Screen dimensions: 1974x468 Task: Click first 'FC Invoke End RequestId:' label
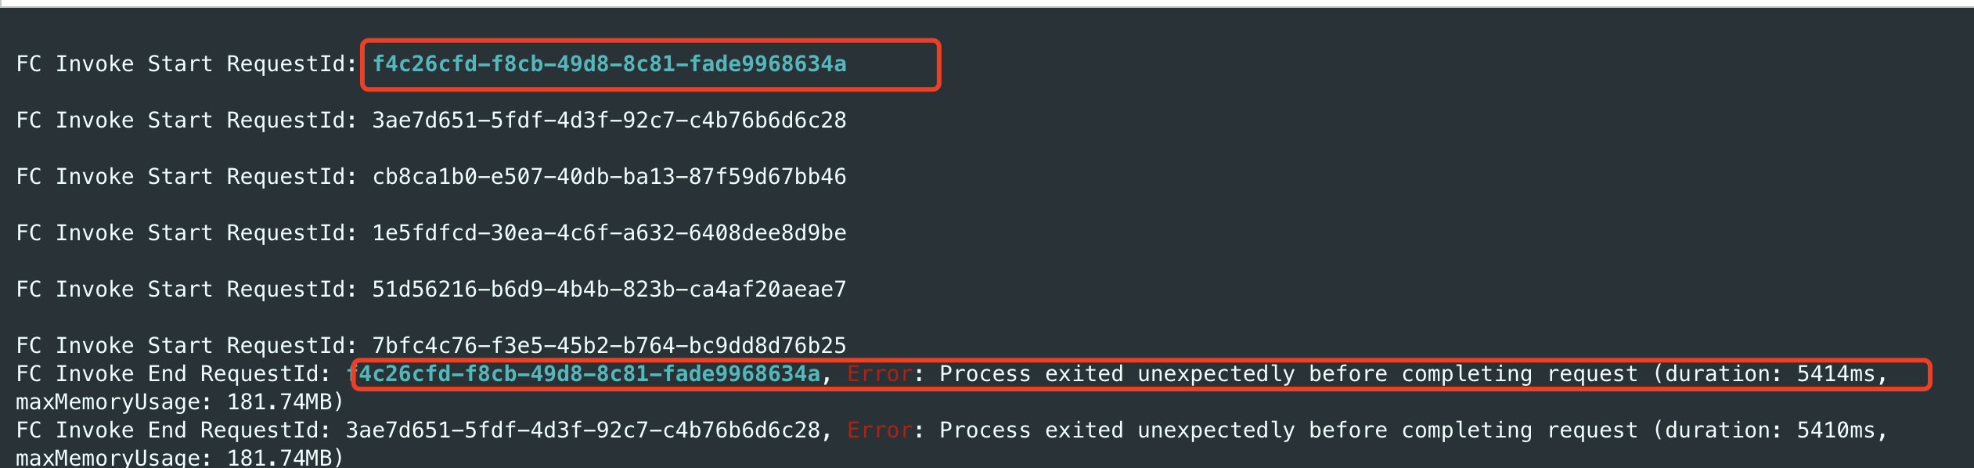[x=173, y=374]
